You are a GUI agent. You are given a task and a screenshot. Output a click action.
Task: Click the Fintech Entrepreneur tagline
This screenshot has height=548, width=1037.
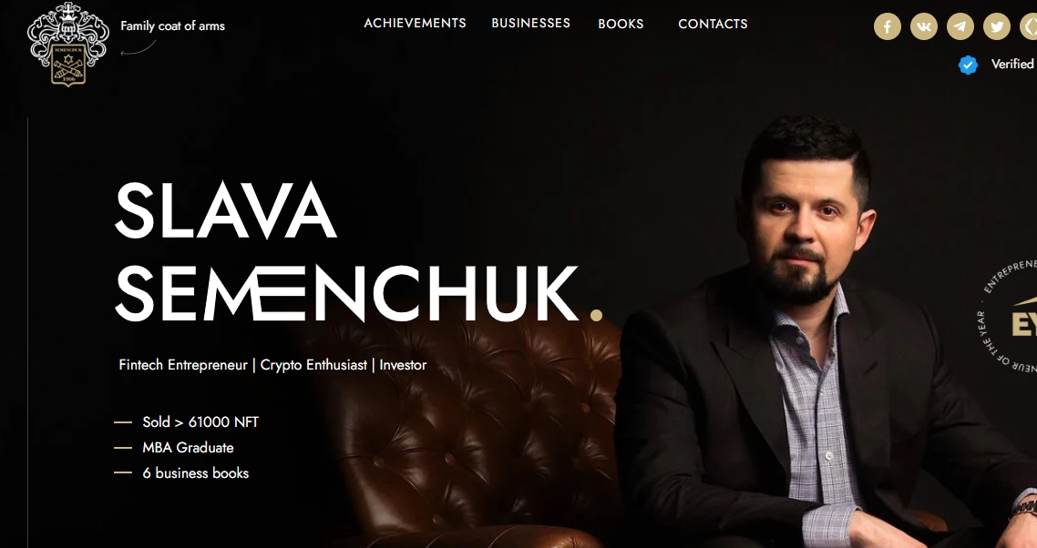pos(272,365)
